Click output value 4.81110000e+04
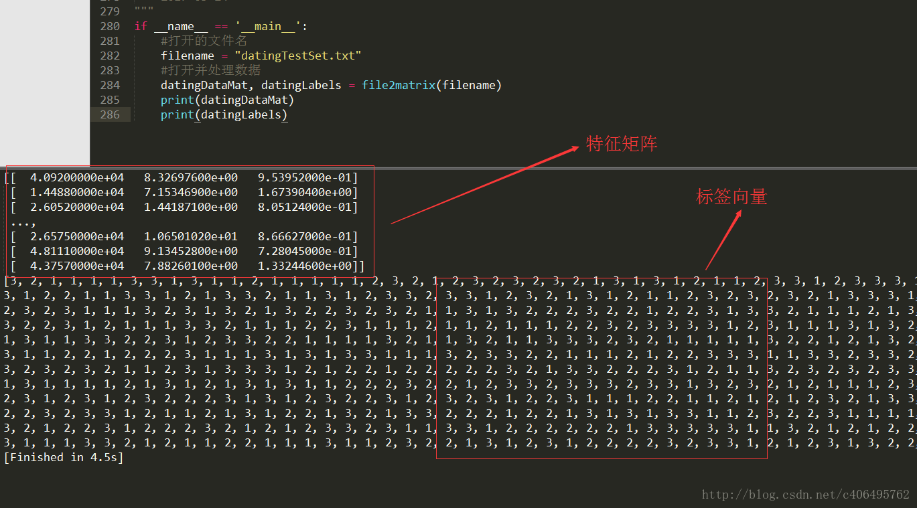Image resolution: width=917 pixels, height=508 pixels. (77, 251)
